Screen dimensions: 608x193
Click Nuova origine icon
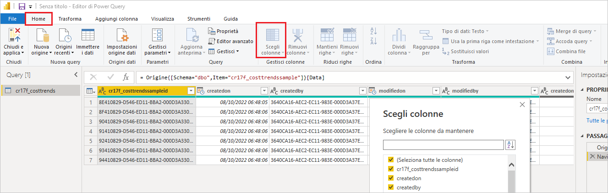(42, 35)
